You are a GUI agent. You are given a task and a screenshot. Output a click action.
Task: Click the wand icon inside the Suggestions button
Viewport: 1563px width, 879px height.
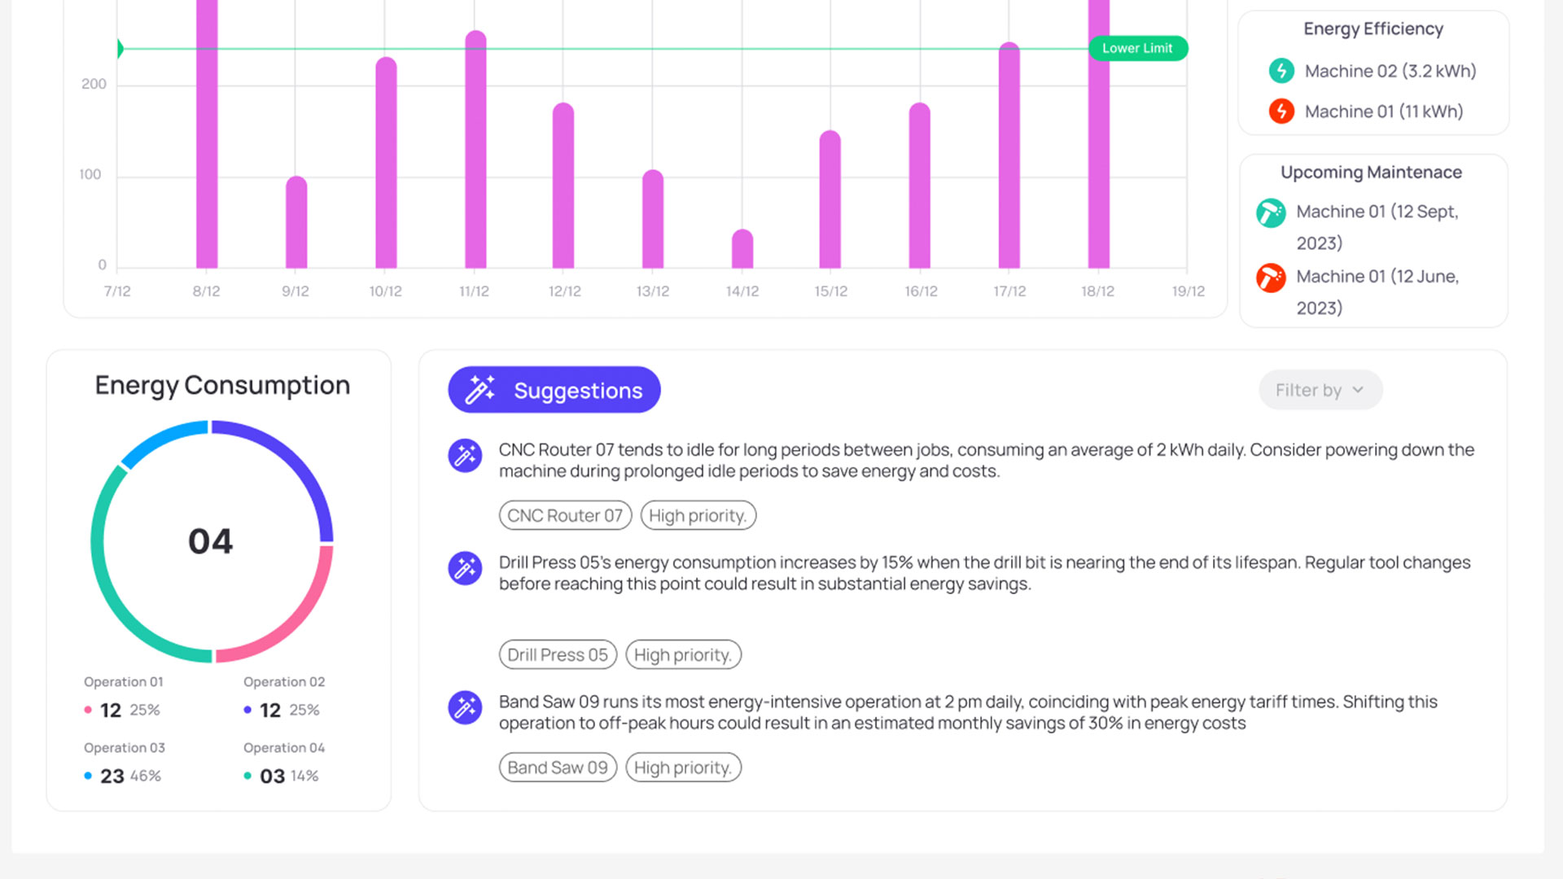pos(479,390)
